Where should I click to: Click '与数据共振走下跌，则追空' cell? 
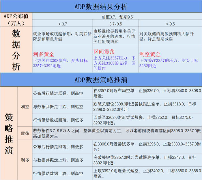[x=63, y=107]
